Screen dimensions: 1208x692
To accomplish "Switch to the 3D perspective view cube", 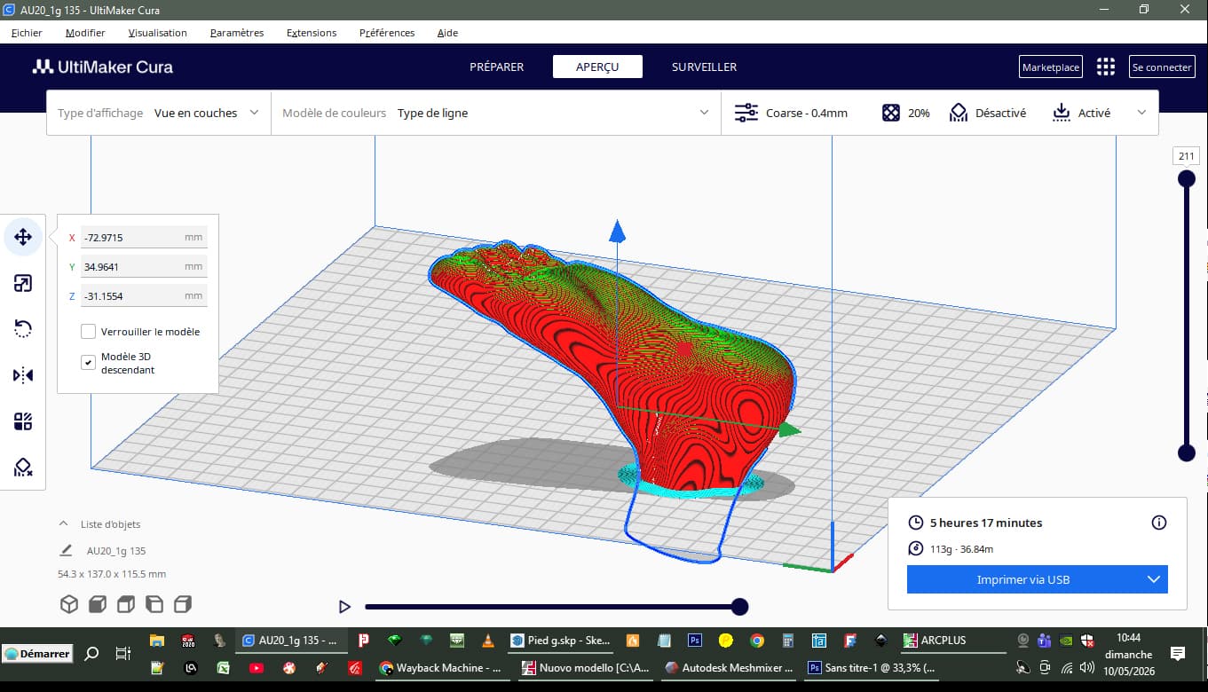I will point(69,604).
